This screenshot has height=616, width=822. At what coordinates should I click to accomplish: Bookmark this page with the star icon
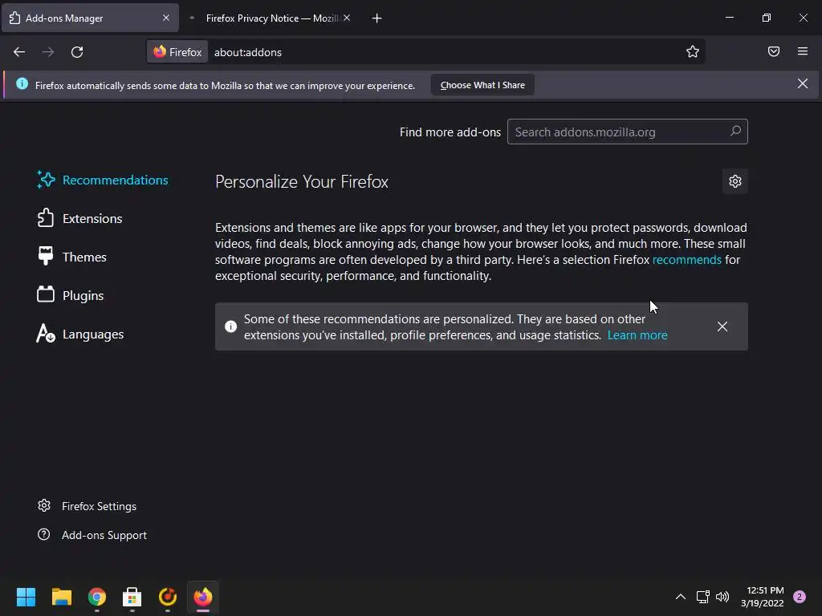(x=693, y=52)
